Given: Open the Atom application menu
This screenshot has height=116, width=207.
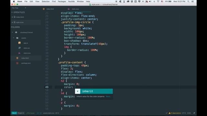Looking at the screenshot, I should tap(20, 1).
